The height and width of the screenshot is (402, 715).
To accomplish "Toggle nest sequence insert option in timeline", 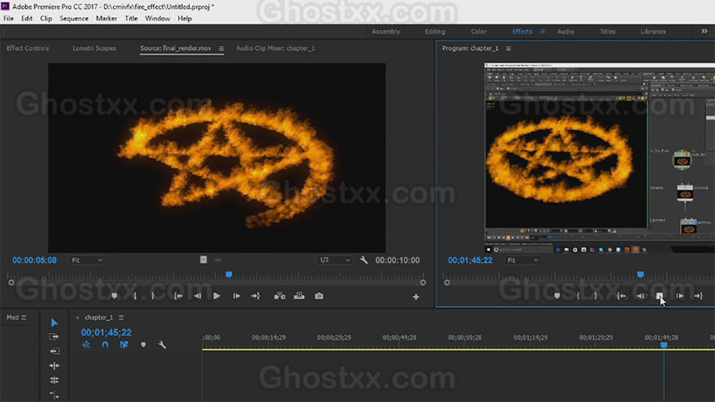I will click(86, 345).
